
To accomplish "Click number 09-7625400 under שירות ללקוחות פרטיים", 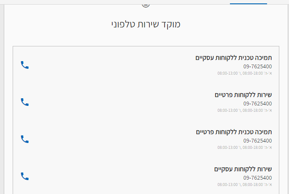I will point(257,104).
